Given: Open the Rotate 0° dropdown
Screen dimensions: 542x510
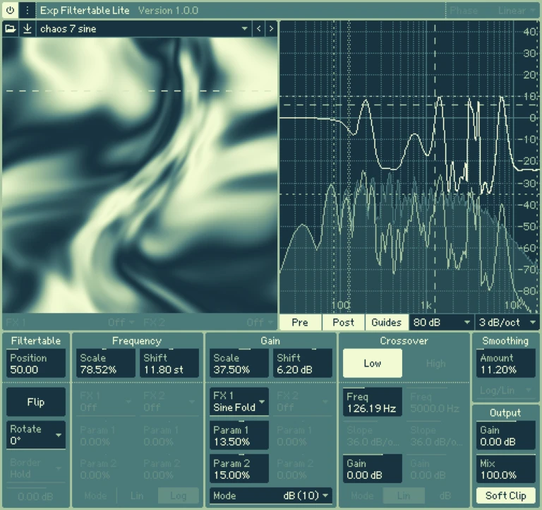Looking at the screenshot, I should coord(36,435).
